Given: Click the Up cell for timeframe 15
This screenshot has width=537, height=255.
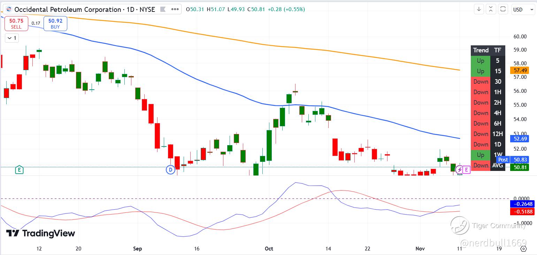Looking at the screenshot, I should click(481, 71).
